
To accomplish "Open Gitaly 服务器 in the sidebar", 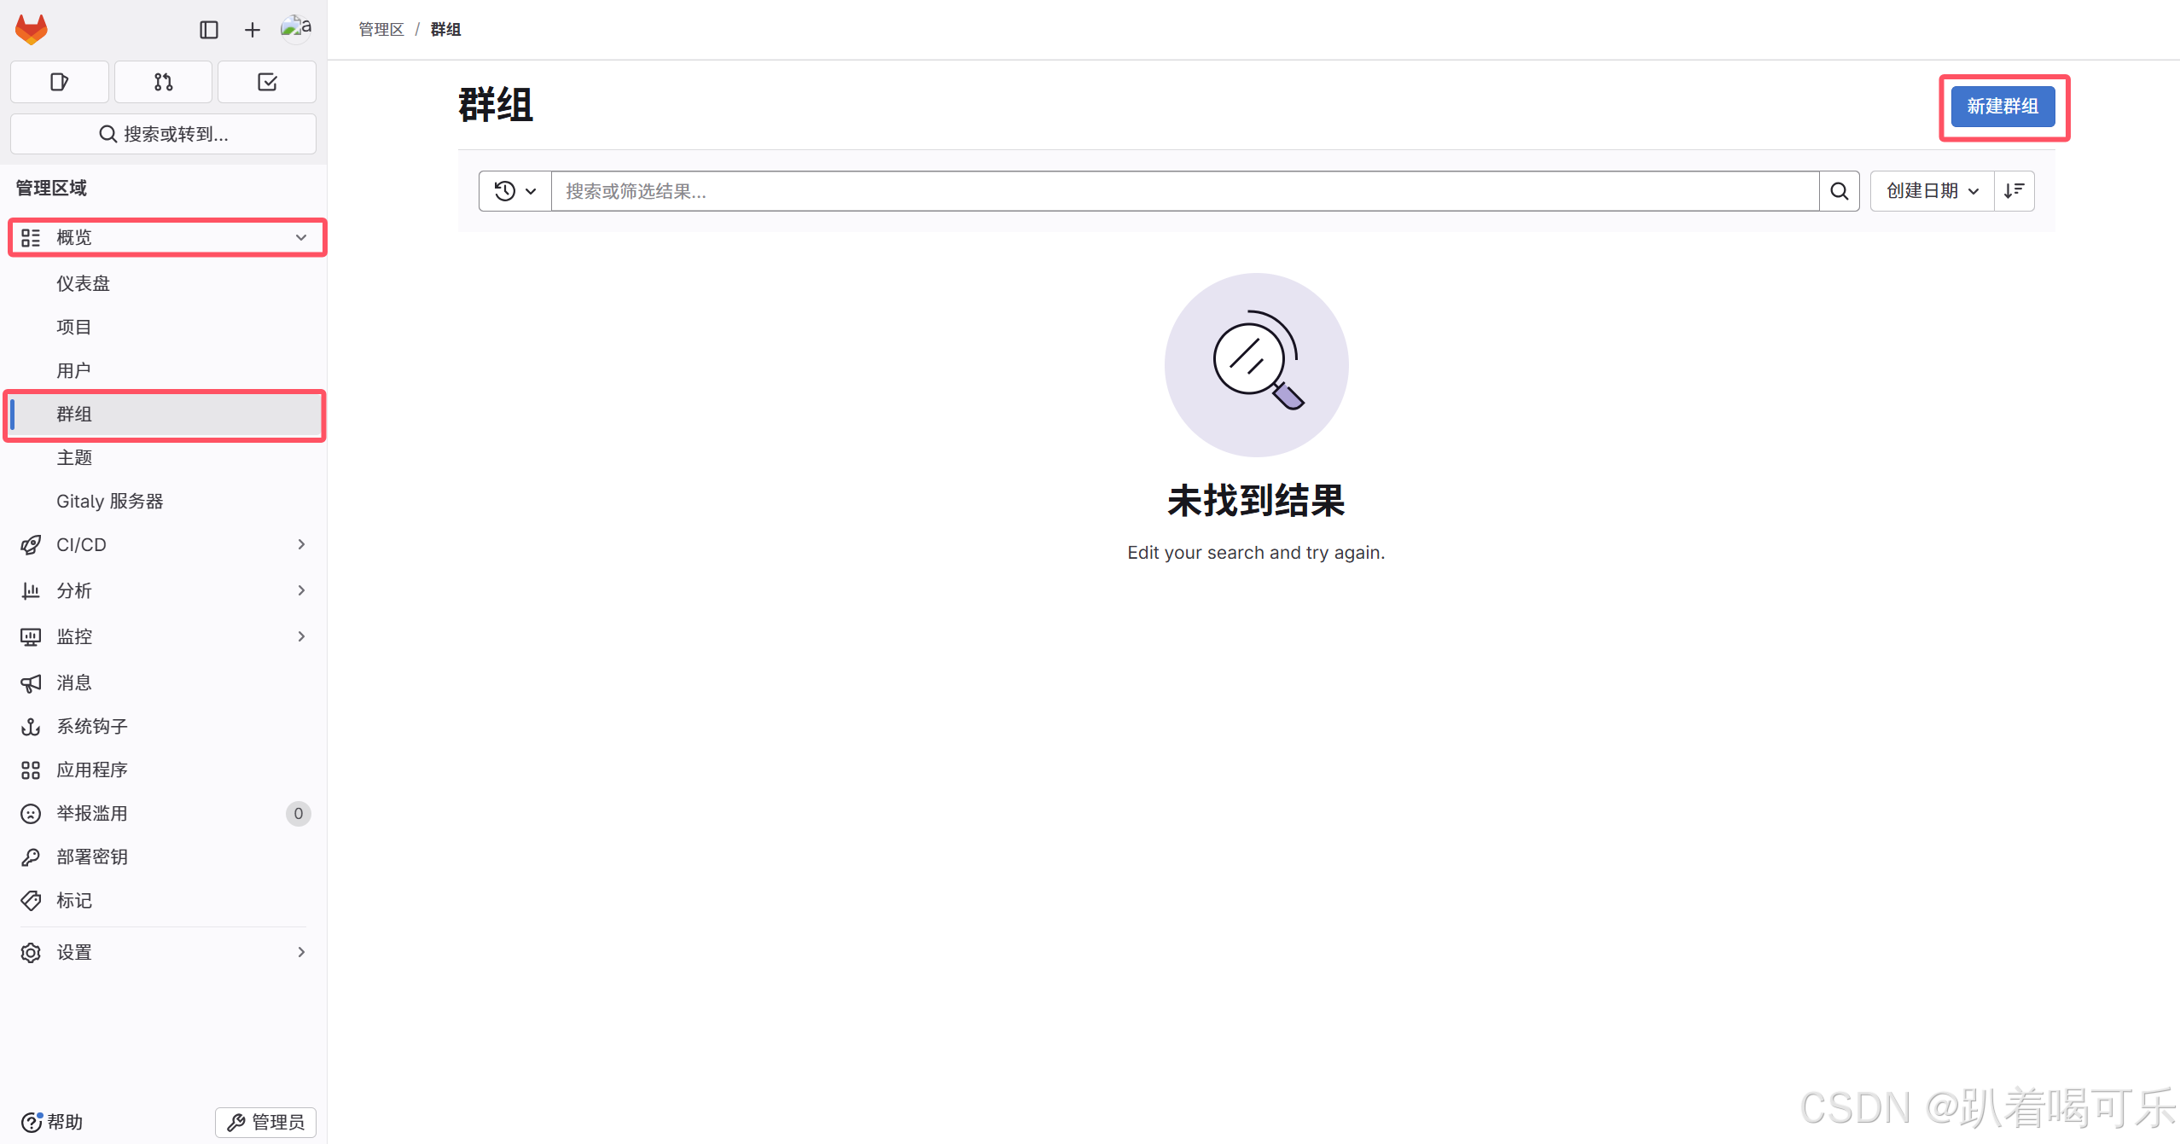I will tap(109, 502).
